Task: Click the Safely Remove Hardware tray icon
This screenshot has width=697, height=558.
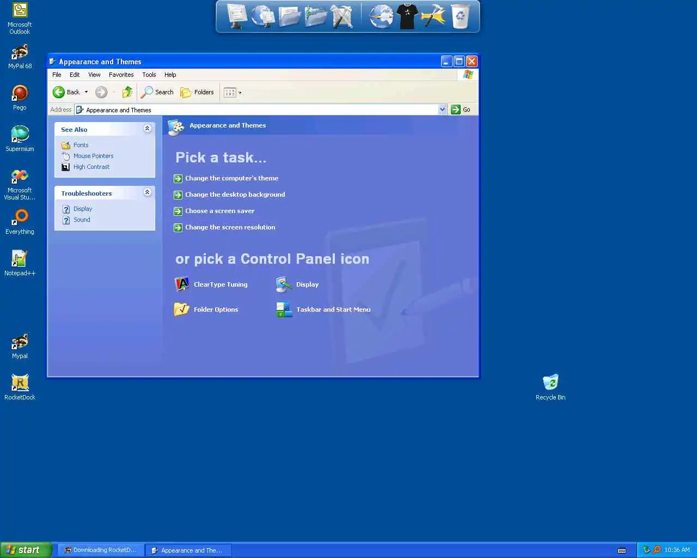Action: pyautogui.click(x=646, y=550)
